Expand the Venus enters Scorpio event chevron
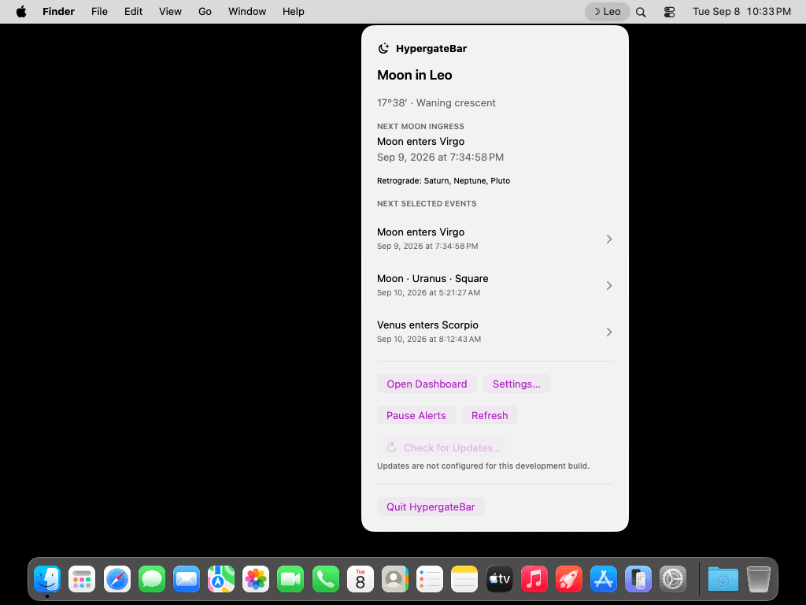The height and width of the screenshot is (605, 806). [x=608, y=332]
